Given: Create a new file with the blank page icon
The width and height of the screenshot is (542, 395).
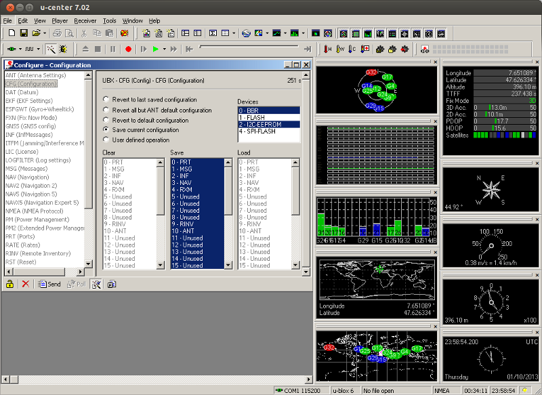Looking at the screenshot, I should click(x=12, y=33).
